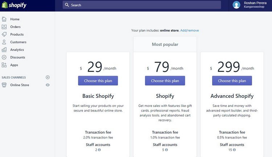Click the search magnifier icon

pos(67,5)
